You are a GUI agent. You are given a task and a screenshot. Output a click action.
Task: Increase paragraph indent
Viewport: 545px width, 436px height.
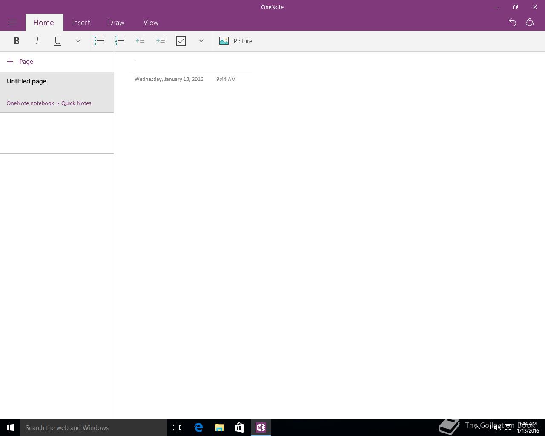tap(161, 41)
